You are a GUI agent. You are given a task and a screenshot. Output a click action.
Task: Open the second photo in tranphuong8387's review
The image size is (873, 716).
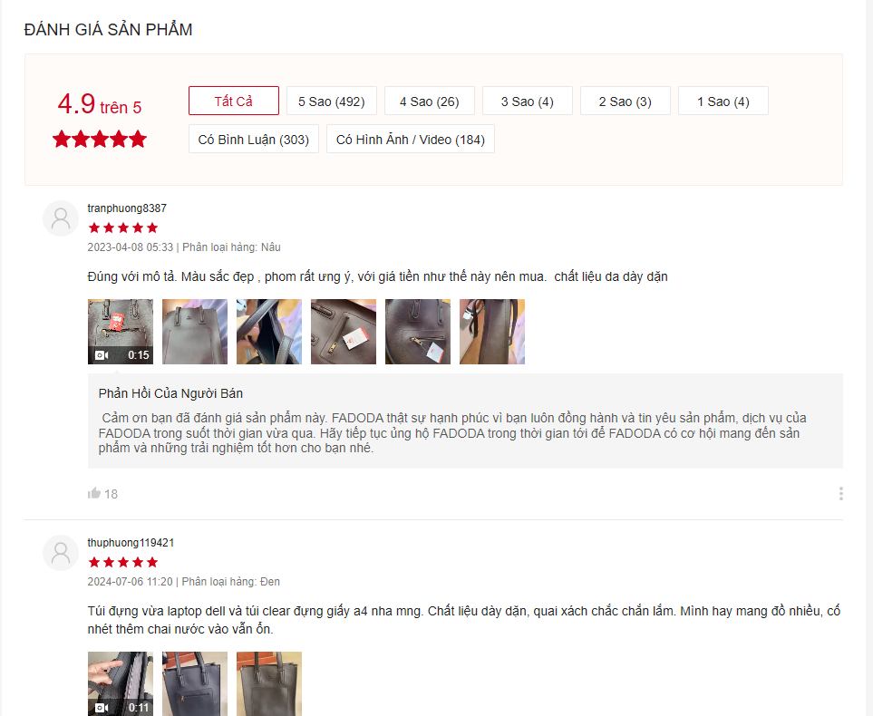pyautogui.click(x=195, y=332)
